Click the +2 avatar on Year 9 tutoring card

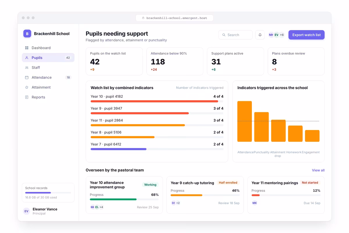(x=178, y=203)
